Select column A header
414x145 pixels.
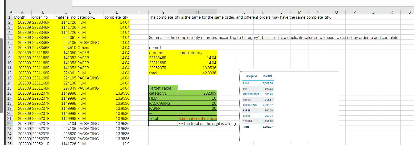click(22, 12)
